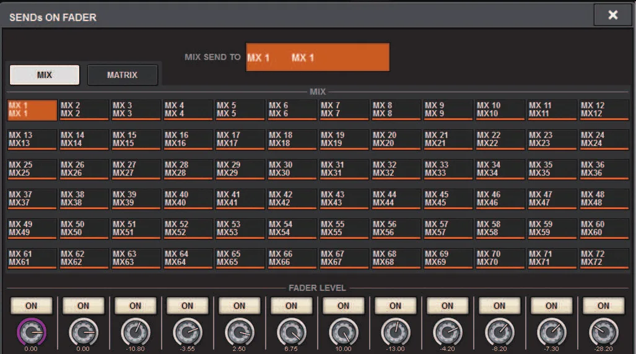The height and width of the screenshot is (354, 636).
Task: Toggle the ON button above the -13.00 knob
Action: point(396,306)
